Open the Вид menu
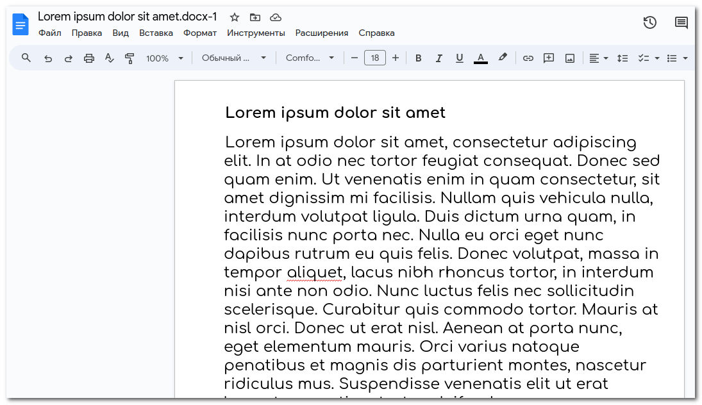Image resolution: width=702 pixels, height=405 pixels. tap(121, 33)
